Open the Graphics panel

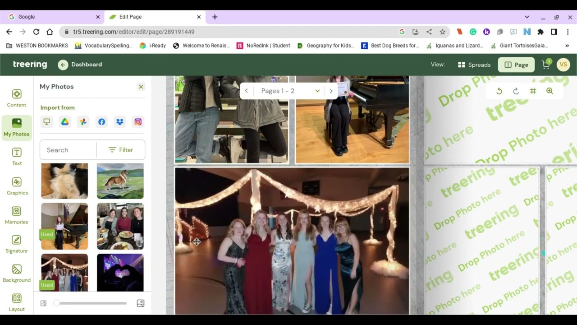coord(17,186)
